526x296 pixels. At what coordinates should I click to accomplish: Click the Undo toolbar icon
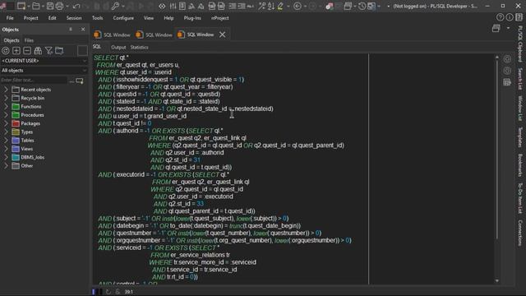click(x=76, y=6)
